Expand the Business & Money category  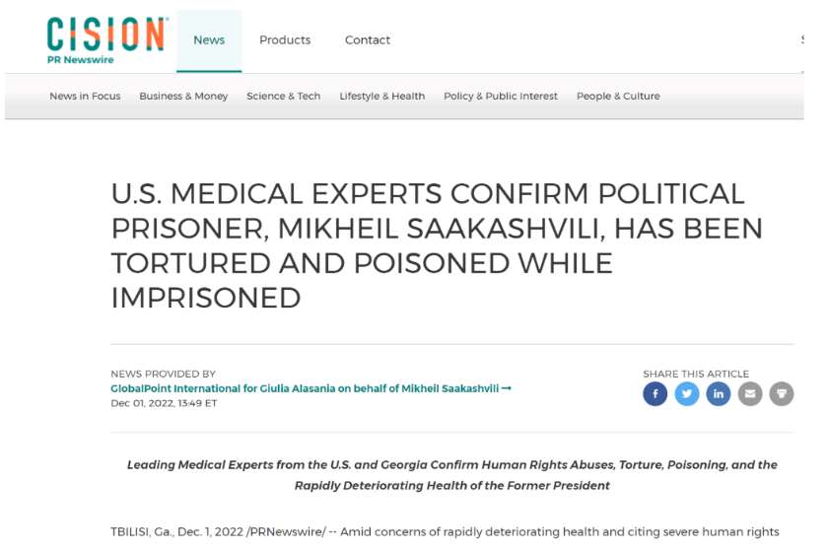pos(183,97)
